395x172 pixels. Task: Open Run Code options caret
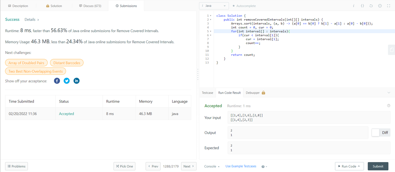(359, 166)
